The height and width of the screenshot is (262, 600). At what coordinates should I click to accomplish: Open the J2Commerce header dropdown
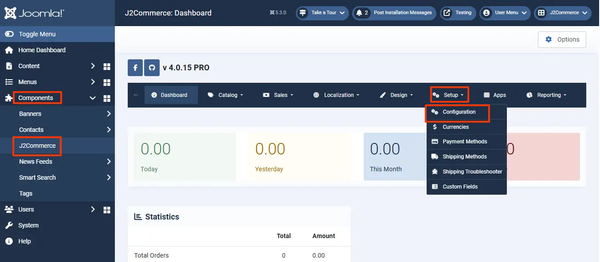(563, 13)
